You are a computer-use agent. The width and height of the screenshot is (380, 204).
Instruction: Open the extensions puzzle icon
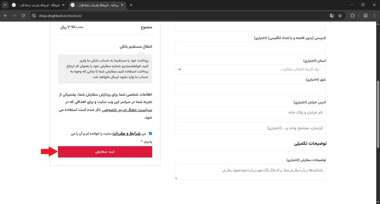click(x=353, y=16)
